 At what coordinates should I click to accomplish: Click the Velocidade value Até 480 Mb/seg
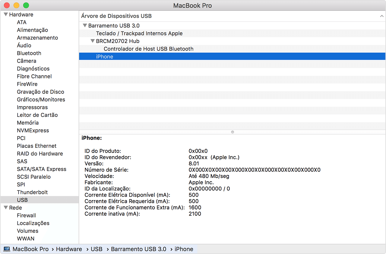209,176
